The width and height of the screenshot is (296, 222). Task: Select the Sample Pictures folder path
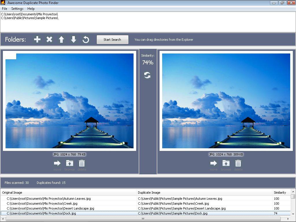(29, 18)
